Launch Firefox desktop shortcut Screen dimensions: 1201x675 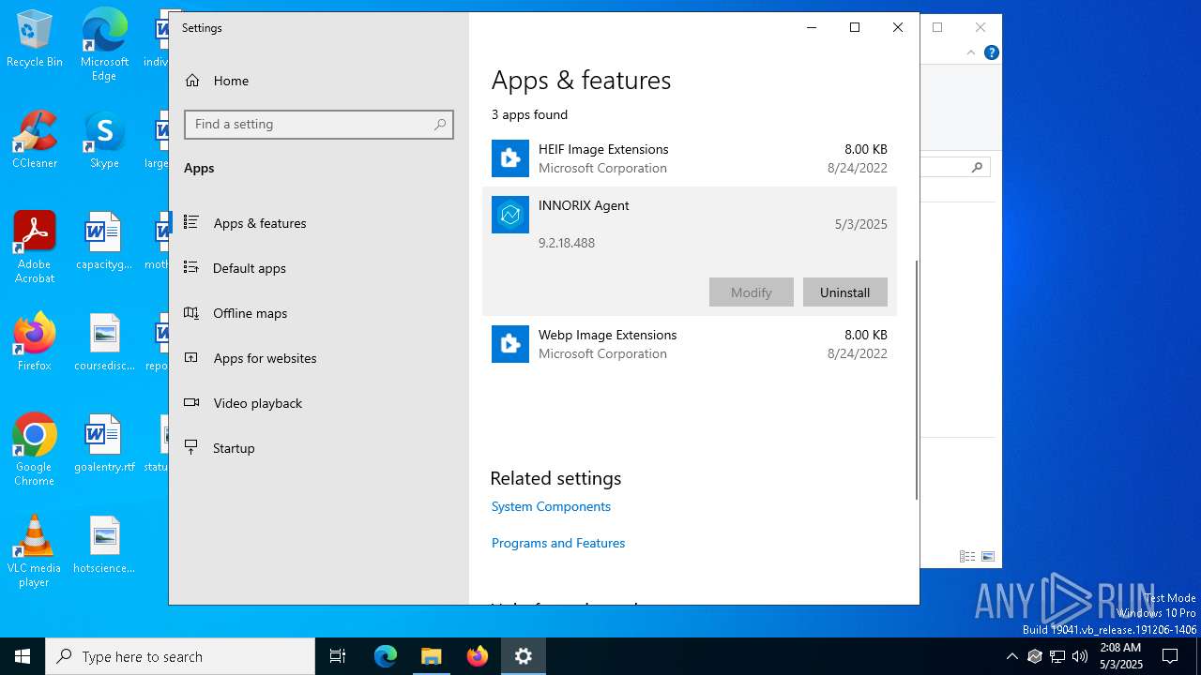click(34, 342)
